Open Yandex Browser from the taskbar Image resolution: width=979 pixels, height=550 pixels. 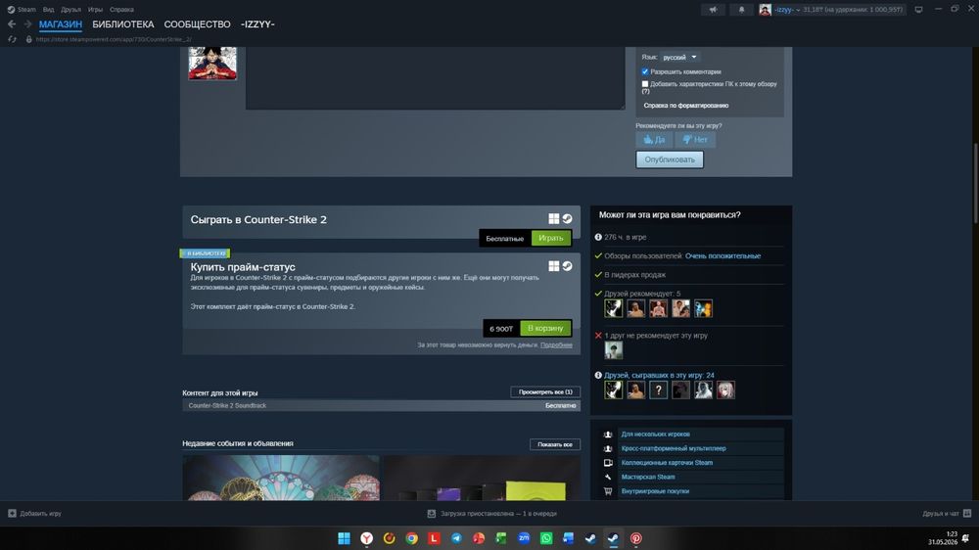tap(366, 538)
